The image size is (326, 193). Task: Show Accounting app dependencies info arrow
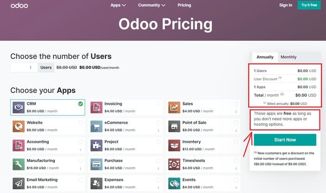point(80,149)
